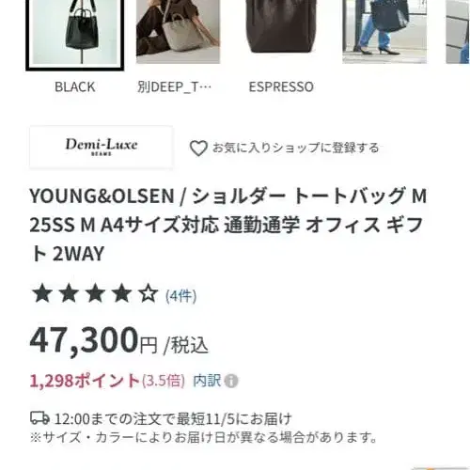Click the heart favorite shop icon
Screen dimensions: 470x470
[198, 148]
